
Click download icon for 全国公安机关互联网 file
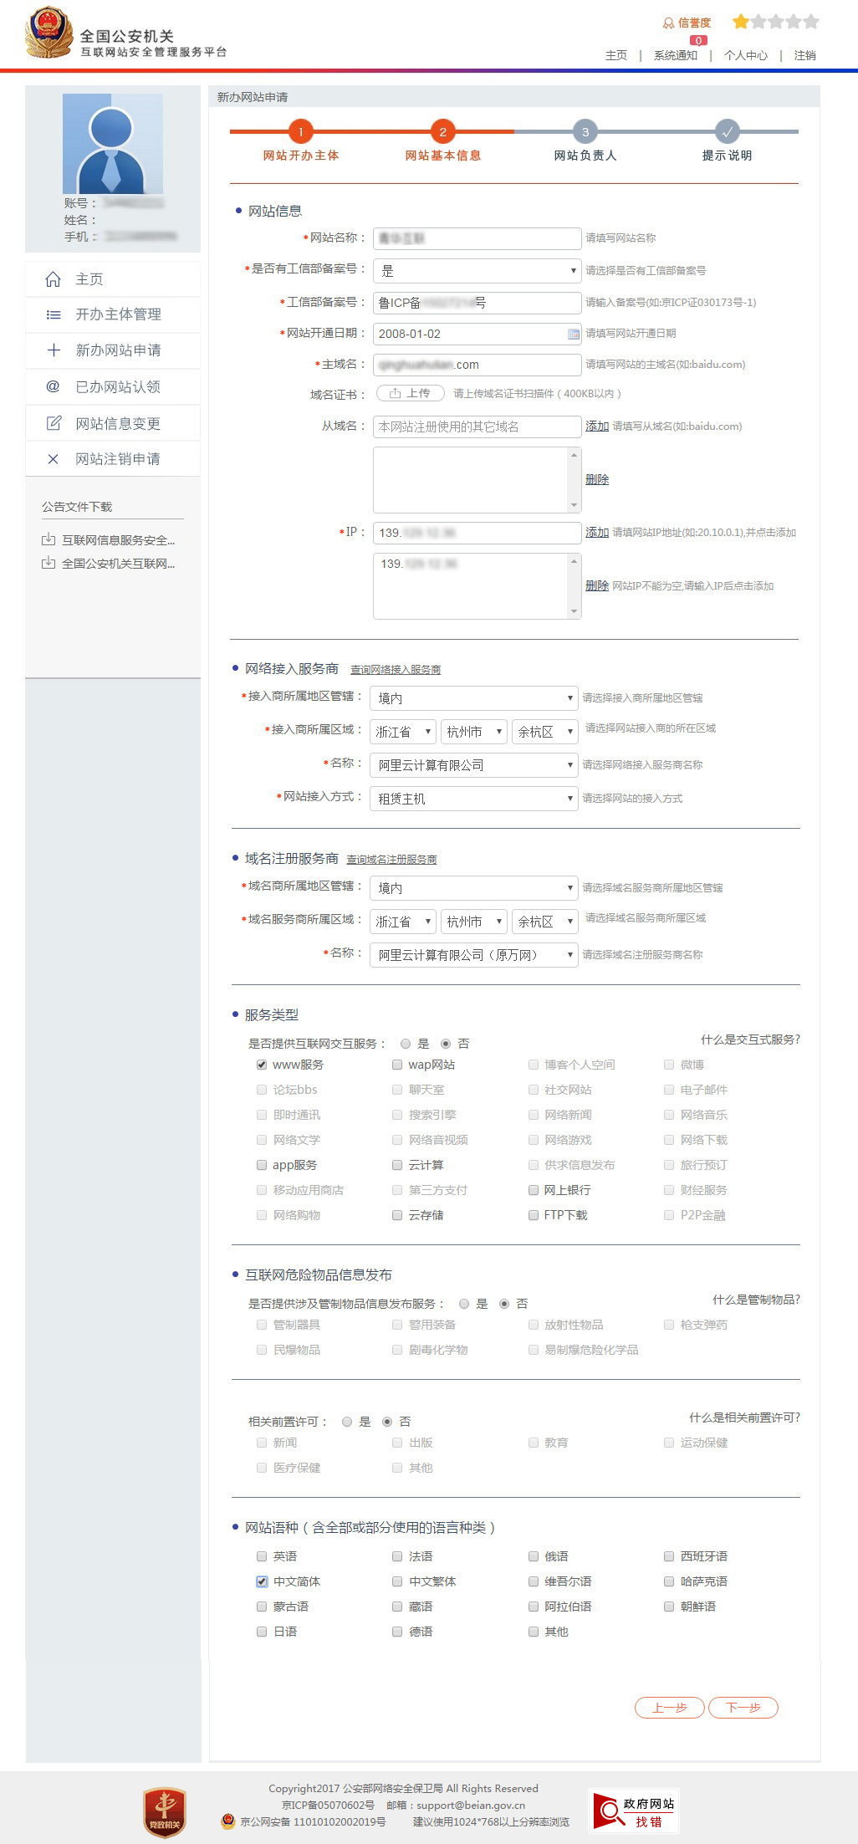tap(49, 563)
